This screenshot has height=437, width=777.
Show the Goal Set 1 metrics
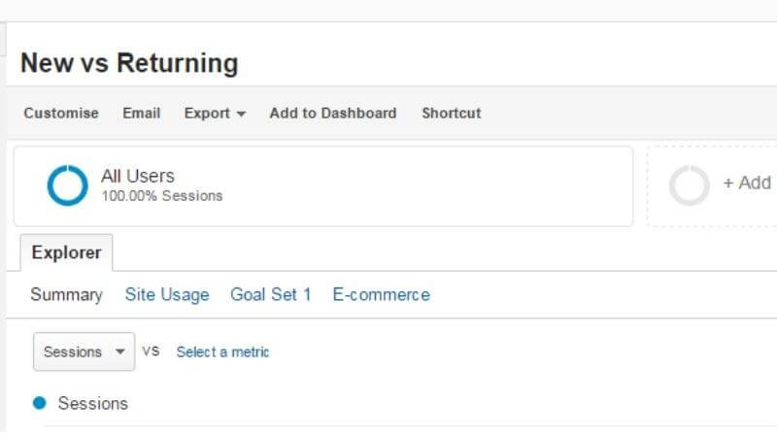tap(271, 295)
